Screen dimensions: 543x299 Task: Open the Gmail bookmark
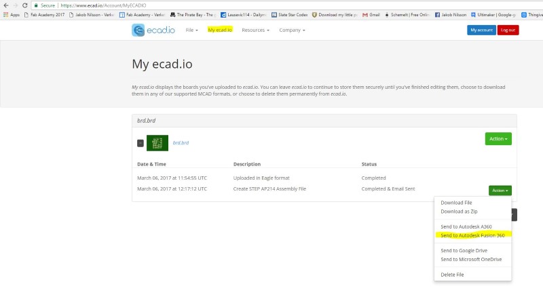click(x=371, y=15)
